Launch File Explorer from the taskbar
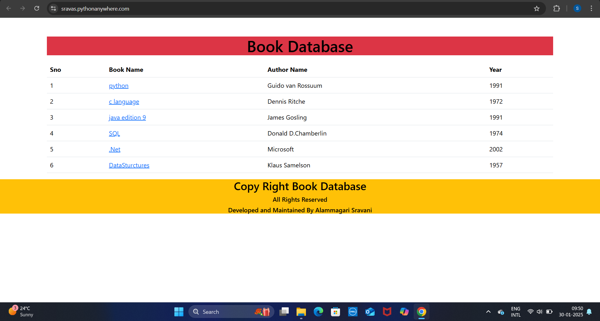The width and height of the screenshot is (600, 321). [301, 312]
